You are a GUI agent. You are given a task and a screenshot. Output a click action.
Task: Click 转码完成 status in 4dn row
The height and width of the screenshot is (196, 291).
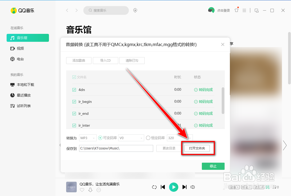click(x=203, y=90)
